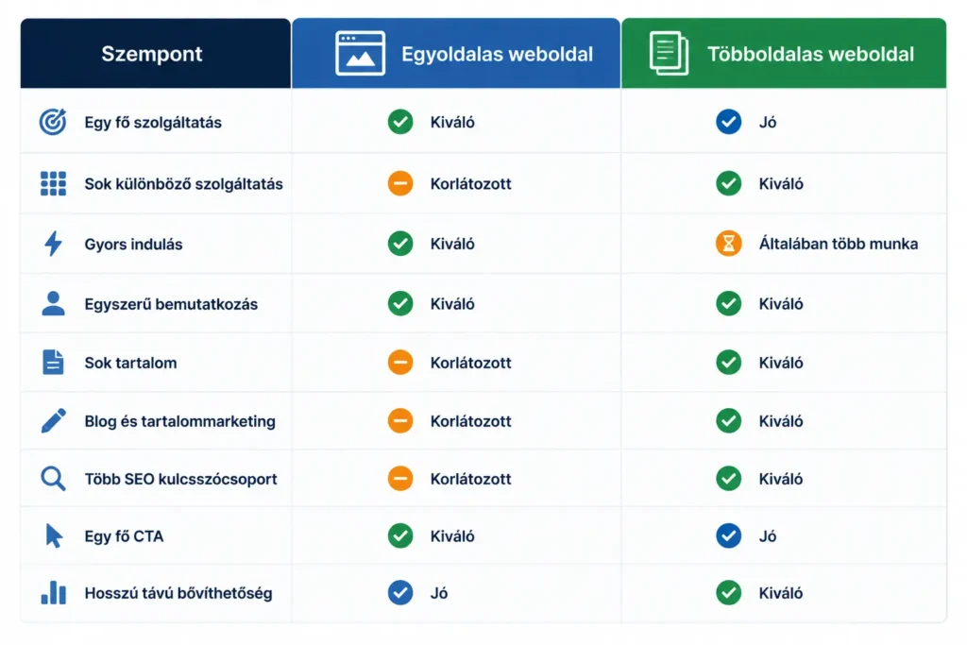The width and height of the screenshot is (967, 645).
Task: Click green checkmark for Egy fő szolgáltatás Egyoldalas
Action: tap(400, 122)
